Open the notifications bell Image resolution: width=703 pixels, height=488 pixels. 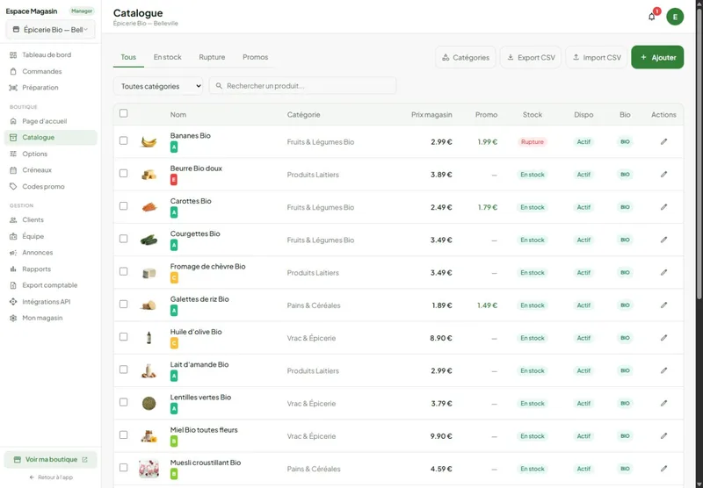point(651,17)
